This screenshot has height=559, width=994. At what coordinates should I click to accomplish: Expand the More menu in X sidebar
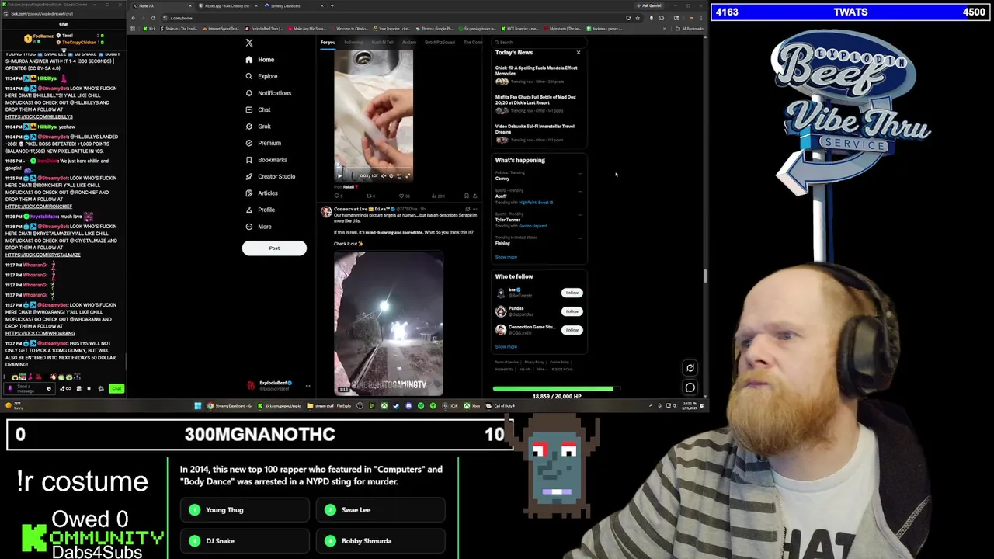[x=258, y=227]
